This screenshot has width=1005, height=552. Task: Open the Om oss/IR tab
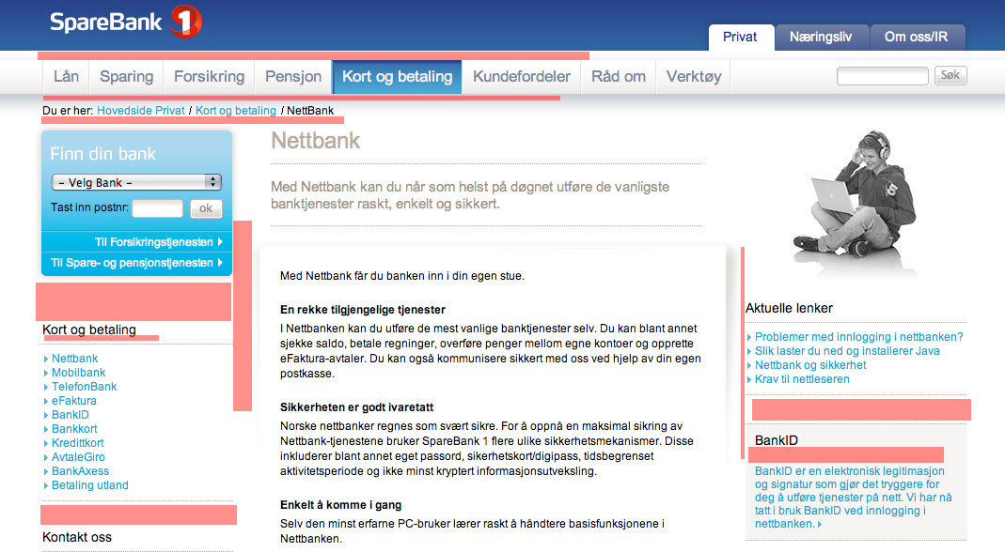[x=916, y=38]
